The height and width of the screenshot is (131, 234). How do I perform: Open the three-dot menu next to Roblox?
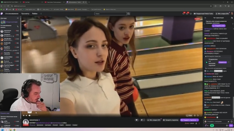[41, 14]
